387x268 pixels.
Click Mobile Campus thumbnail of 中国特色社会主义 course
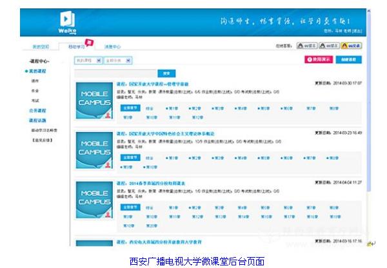(x=94, y=150)
